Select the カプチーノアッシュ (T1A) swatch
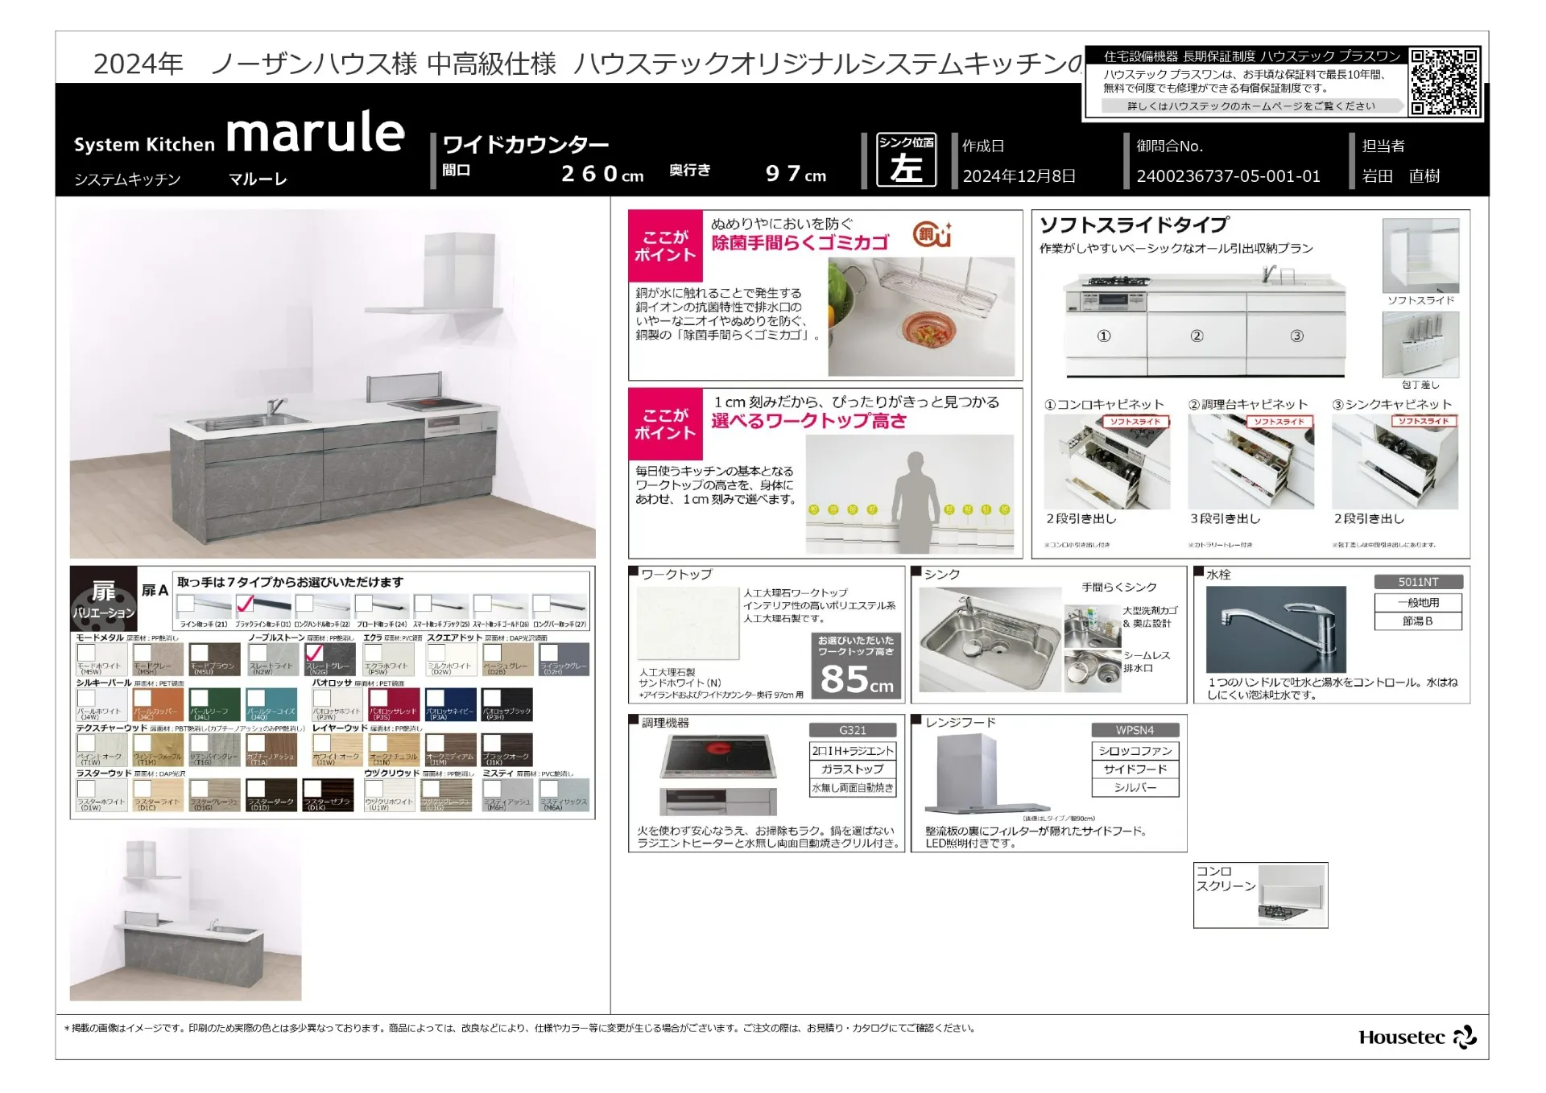This screenshot has height=1093, width=1546. click(x=271, y=749)
